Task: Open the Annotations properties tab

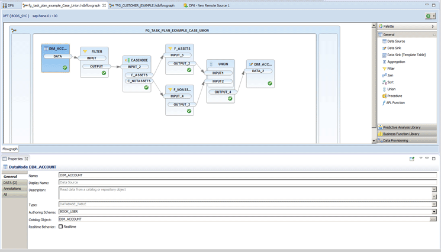Action: (x=12, y=189)
